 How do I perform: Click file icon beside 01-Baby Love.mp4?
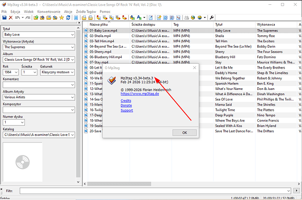(x=86, y=31)
